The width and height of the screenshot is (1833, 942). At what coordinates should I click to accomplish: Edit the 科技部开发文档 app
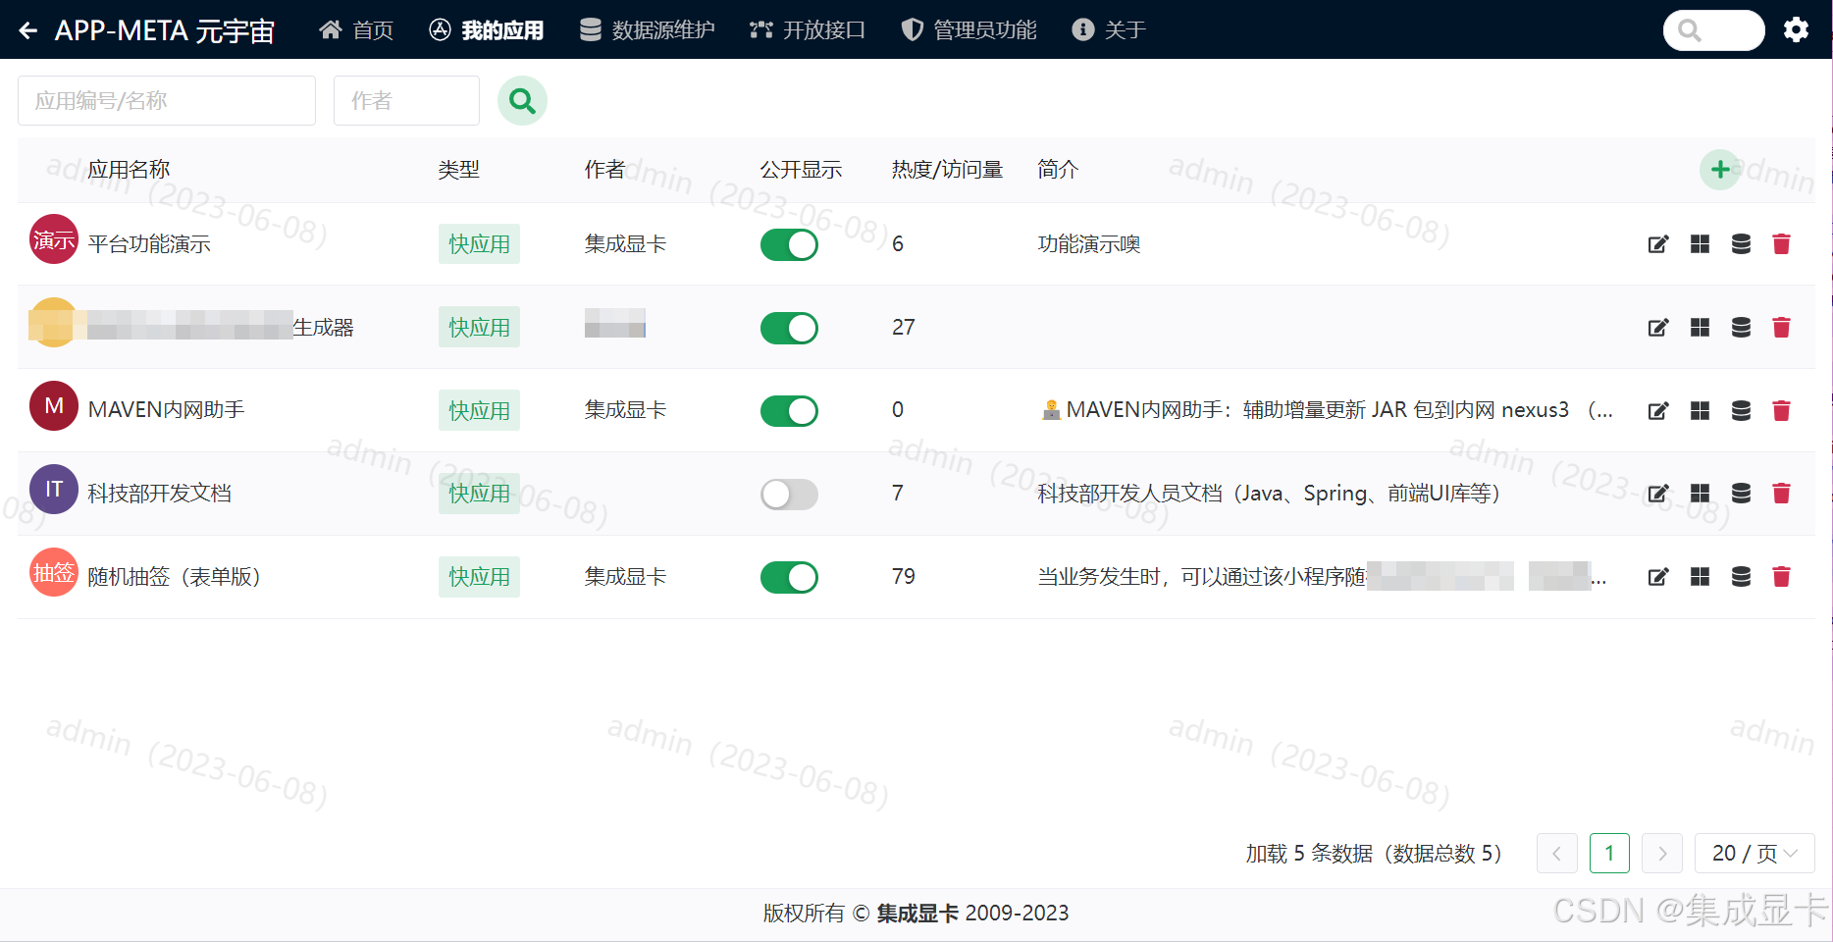click(1658, 494)
